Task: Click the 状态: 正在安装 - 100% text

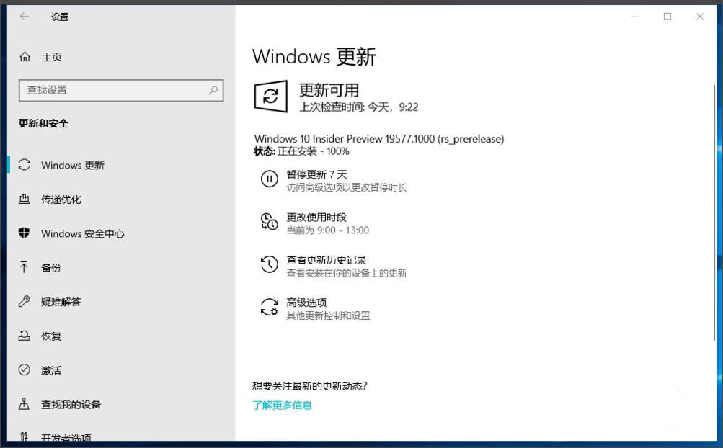Action: coord(301,151)
